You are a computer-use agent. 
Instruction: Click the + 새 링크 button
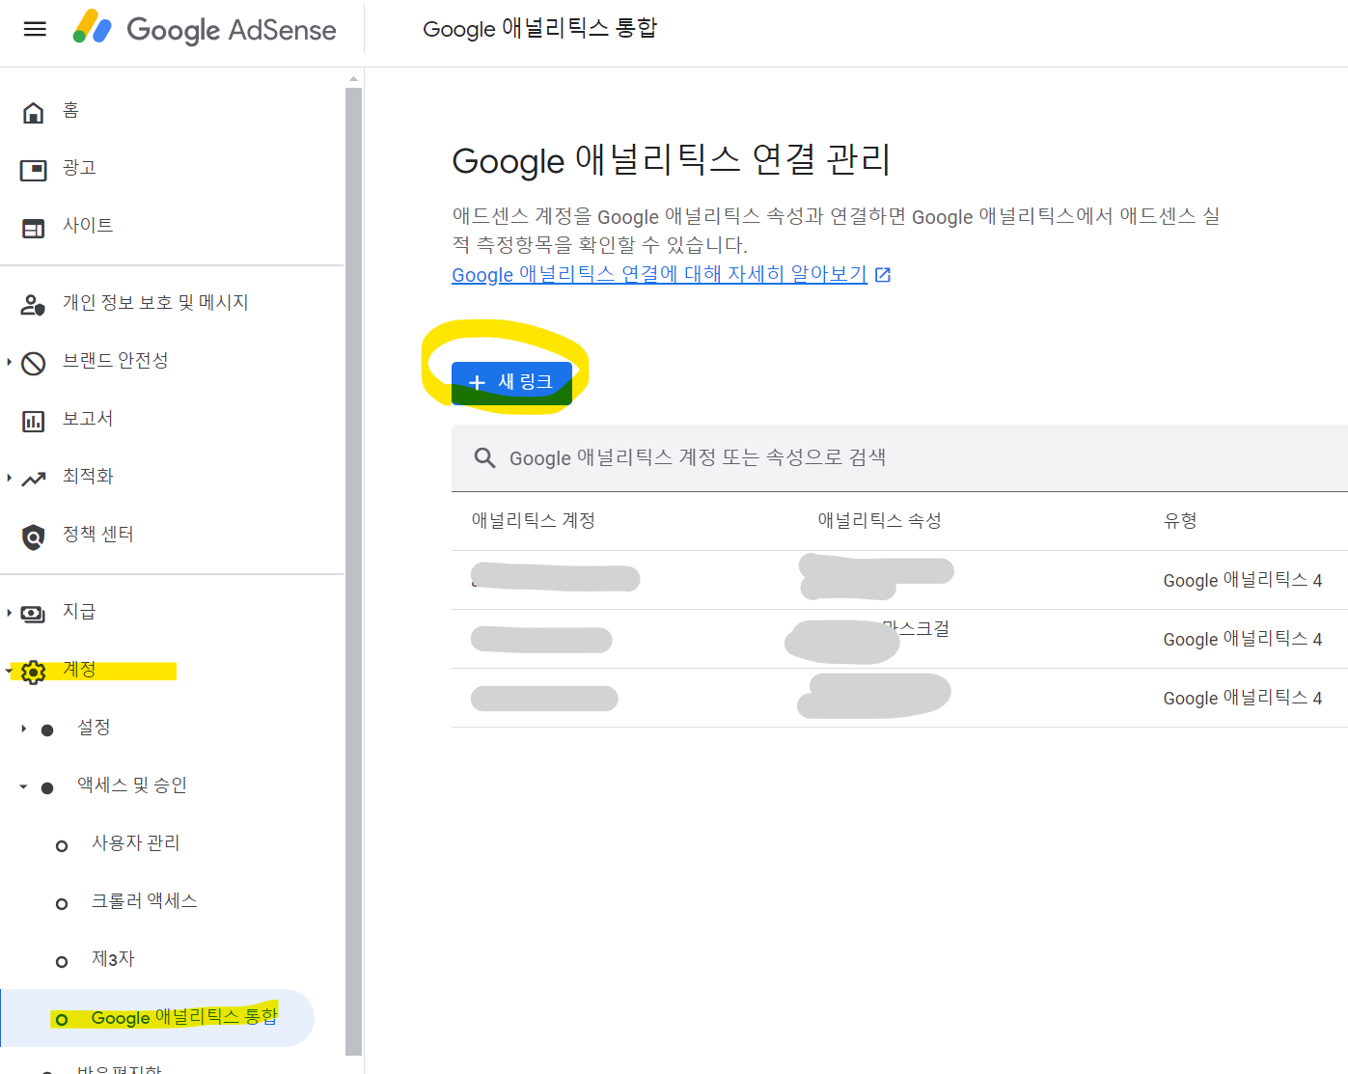pyautogui.click(x=511, y=383)
